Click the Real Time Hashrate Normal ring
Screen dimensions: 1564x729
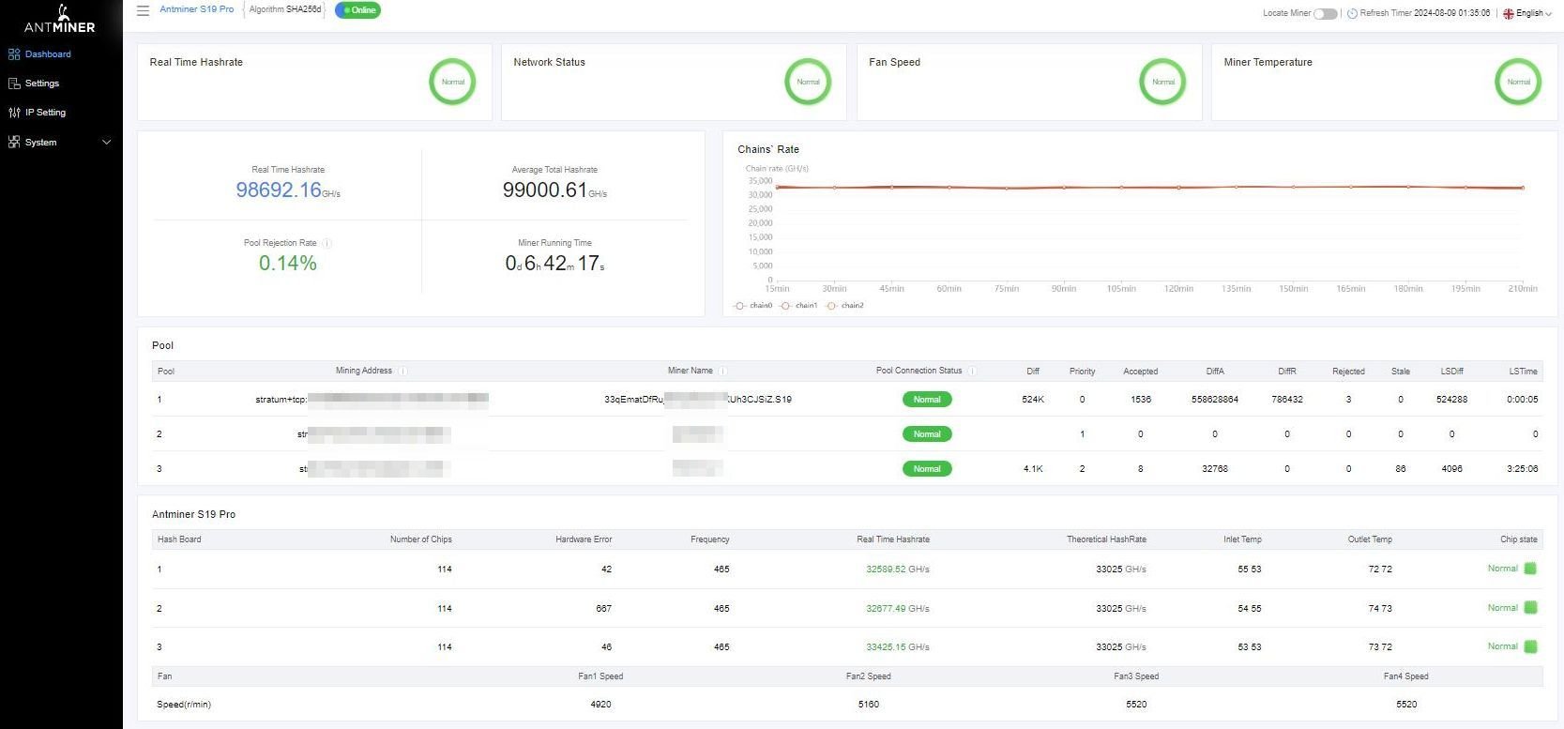tap(453, 82)
